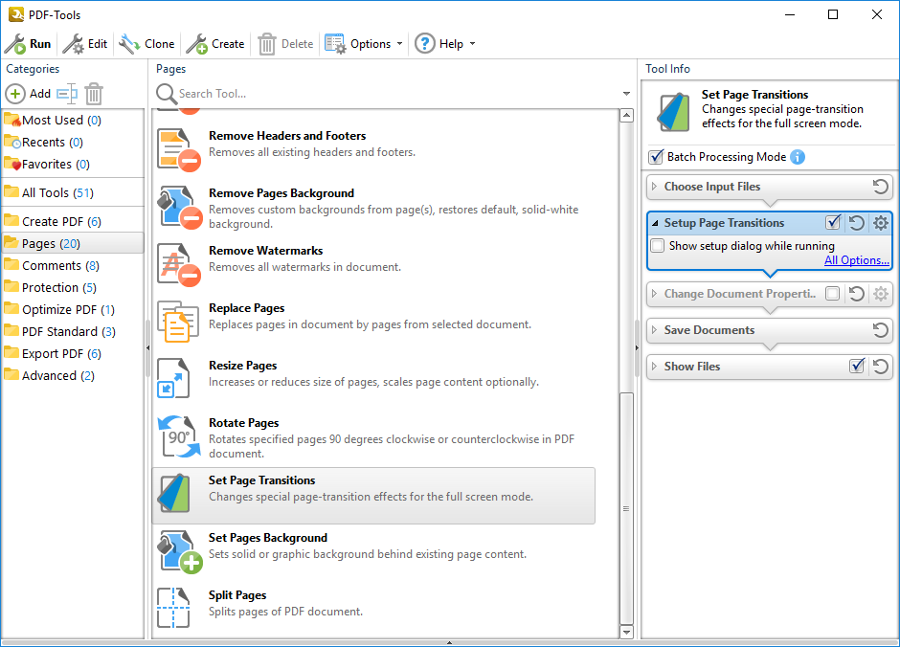
Task: Enable Show setup dialog while running
Action: (x=658, y=246)
